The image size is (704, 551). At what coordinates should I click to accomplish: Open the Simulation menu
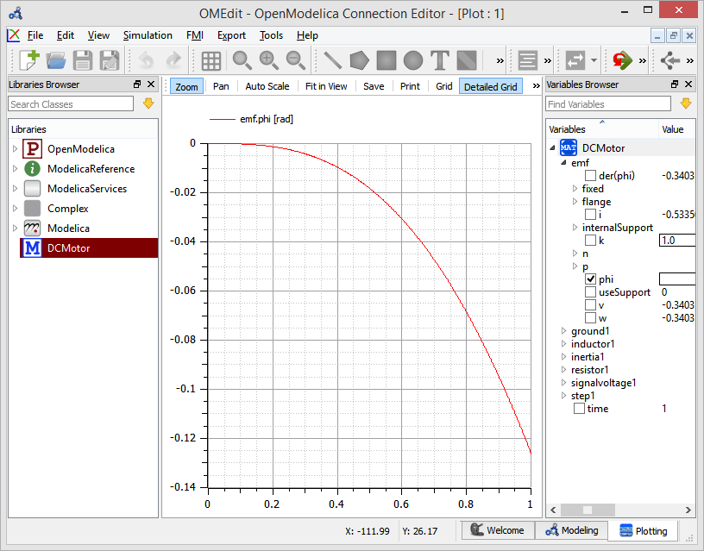pyautogui.click(x=147, y=35)
